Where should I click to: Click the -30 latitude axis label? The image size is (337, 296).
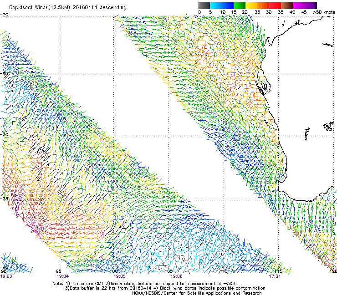coord(4,134)
